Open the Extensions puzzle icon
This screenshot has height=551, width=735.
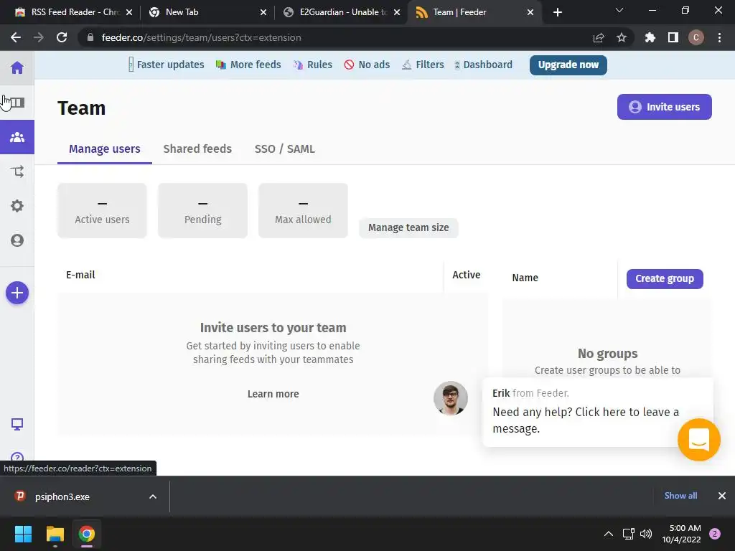click(x=650, y=37)
